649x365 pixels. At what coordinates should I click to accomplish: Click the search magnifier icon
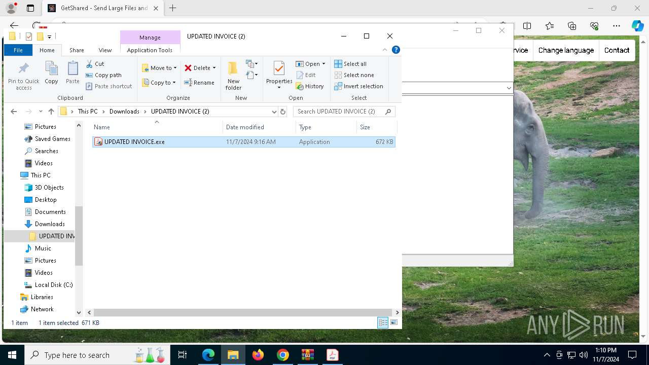tap(388, 112)
